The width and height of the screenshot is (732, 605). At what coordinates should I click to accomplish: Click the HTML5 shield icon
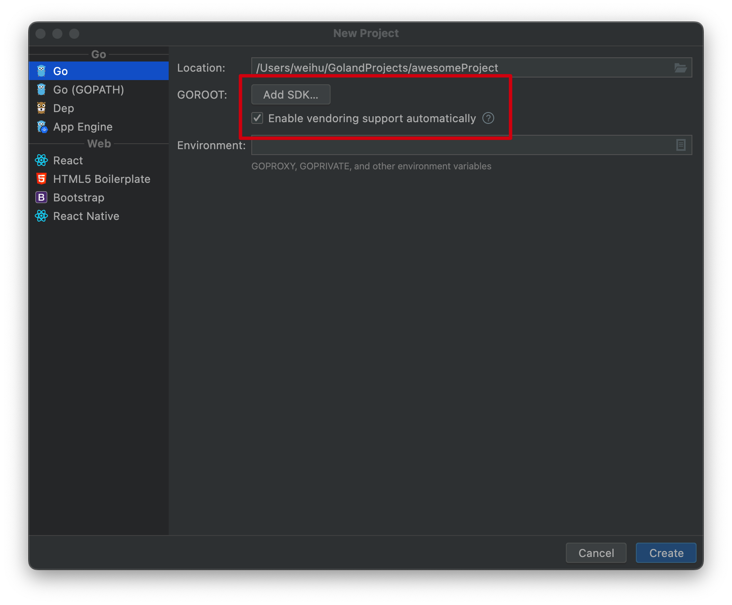point(41,179)
